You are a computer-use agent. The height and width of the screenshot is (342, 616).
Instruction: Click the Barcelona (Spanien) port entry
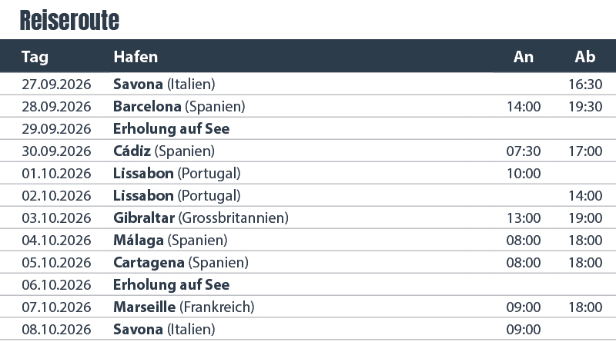pos(179,106)
